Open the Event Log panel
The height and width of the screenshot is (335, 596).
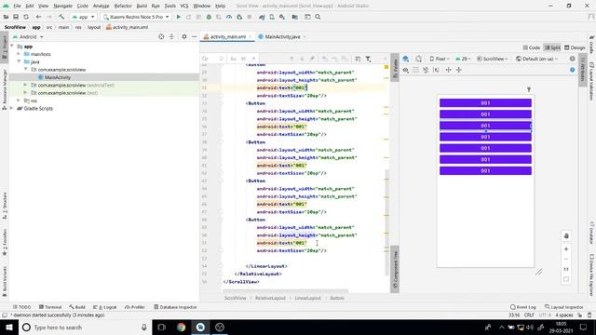coord(523,307)
